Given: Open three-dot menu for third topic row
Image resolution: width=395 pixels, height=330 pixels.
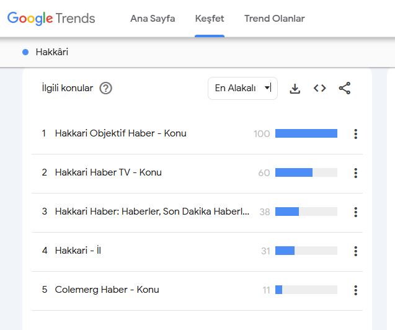Looking at the screenshot, I should click(355, 212).
